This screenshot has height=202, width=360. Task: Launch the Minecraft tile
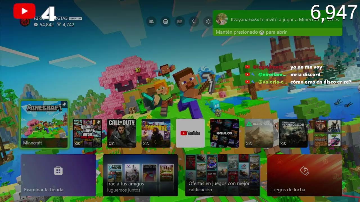click(x=44, y=124)
